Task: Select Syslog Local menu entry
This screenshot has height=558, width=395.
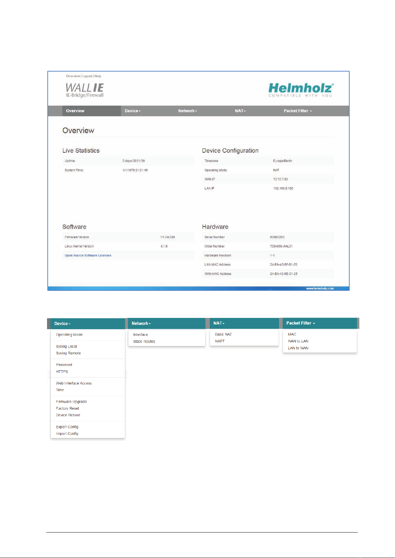Action: click(66, 346)
